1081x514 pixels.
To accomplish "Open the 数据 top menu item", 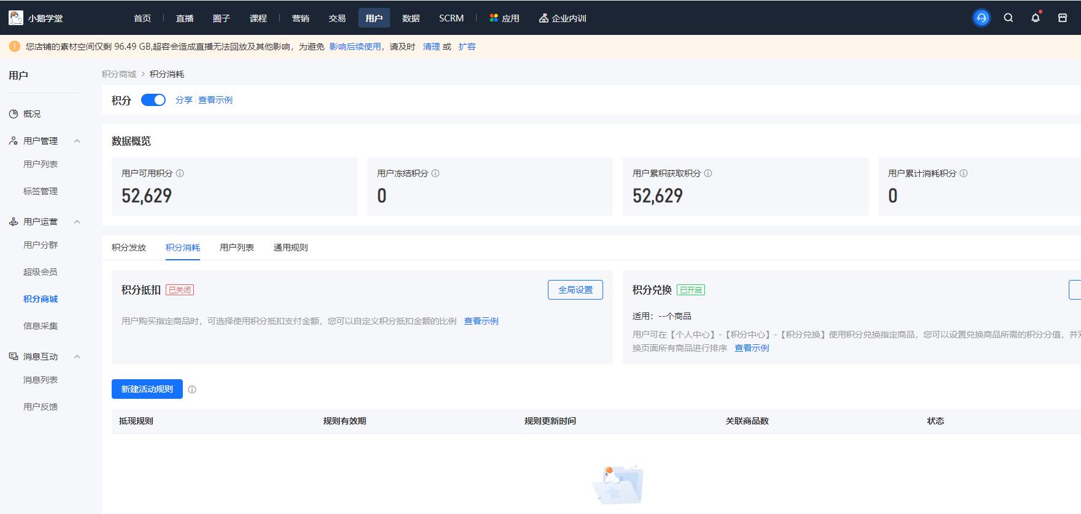I will click(x=410, y=18).
